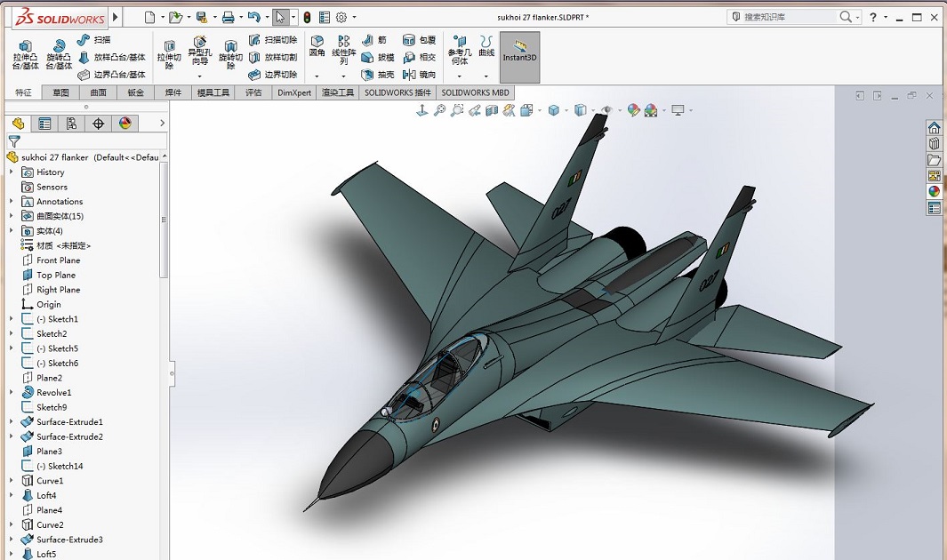
Task: Select the Wrap (包覆) tool
Action: tap(419, 40)
